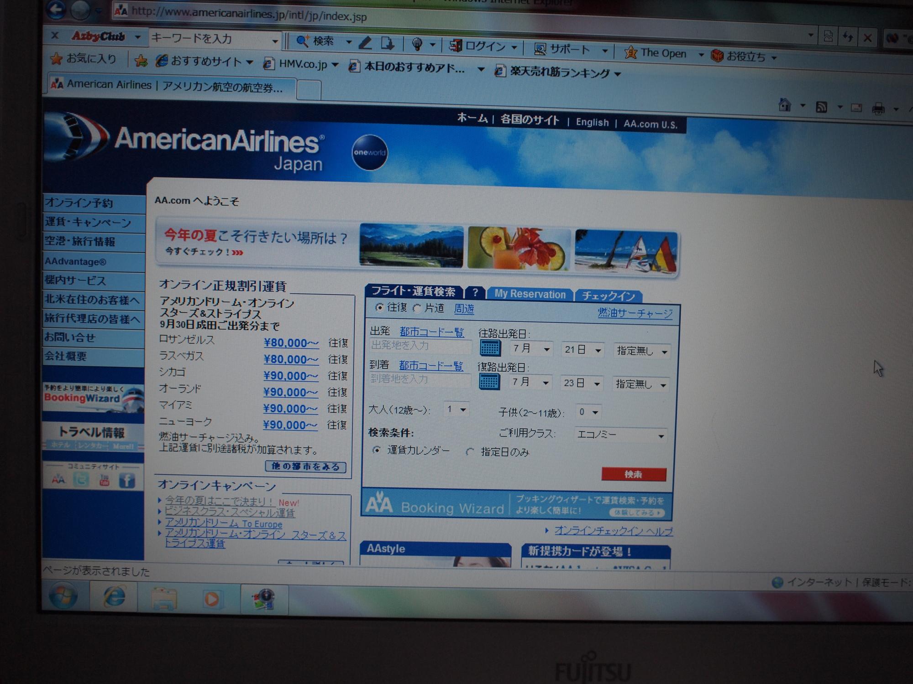Open the ご利用クラス エコノミー dropdown

[x=620, y=435]
